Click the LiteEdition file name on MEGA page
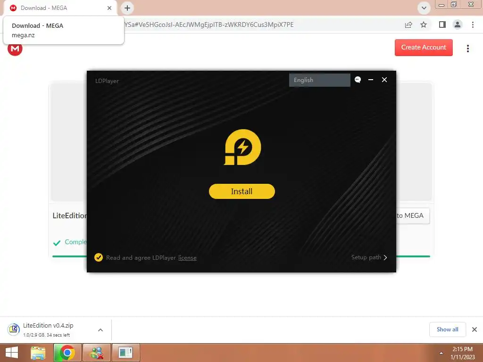This screenshot has width=483, height=362. 70,215
